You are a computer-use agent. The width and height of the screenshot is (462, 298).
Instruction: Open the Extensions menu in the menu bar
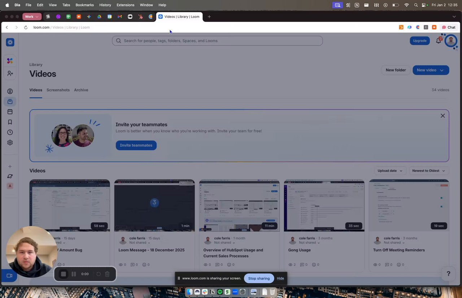click(x=126, y=5)
